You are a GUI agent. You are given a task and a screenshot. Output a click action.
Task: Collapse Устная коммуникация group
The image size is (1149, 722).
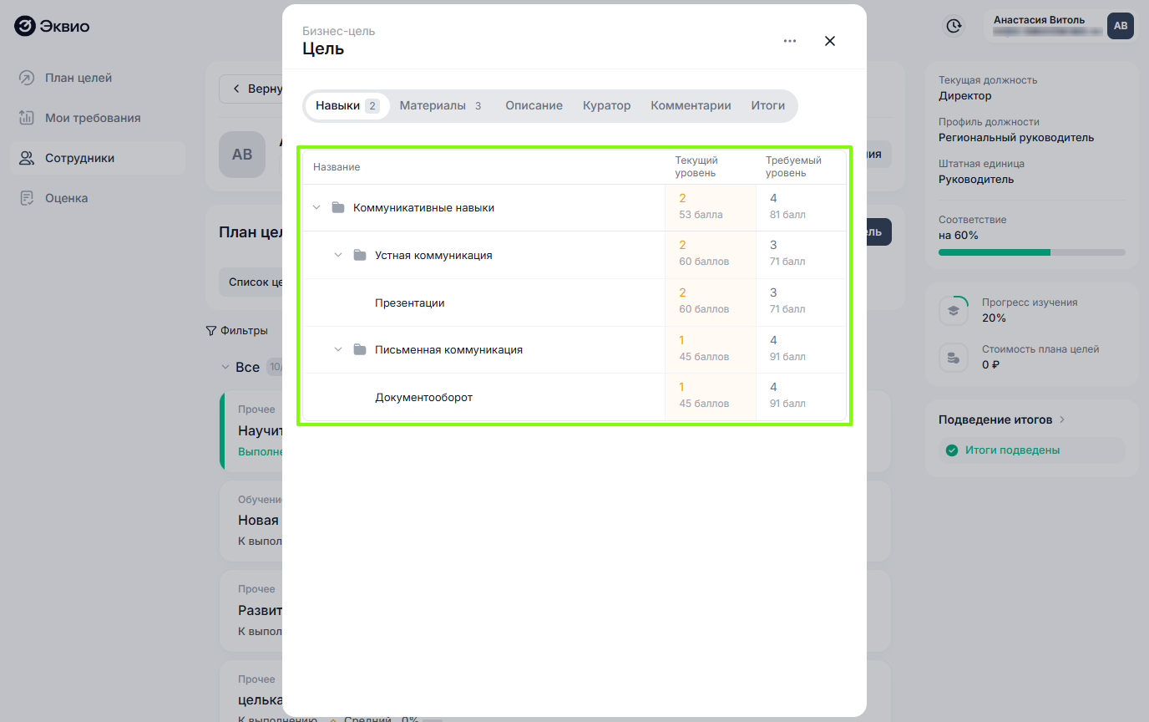coord(338,255)
